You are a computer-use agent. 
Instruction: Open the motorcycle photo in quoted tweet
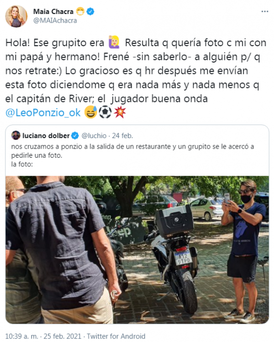[137, 250]
